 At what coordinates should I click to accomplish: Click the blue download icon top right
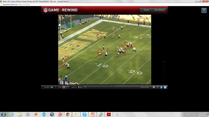pos(204,10)
